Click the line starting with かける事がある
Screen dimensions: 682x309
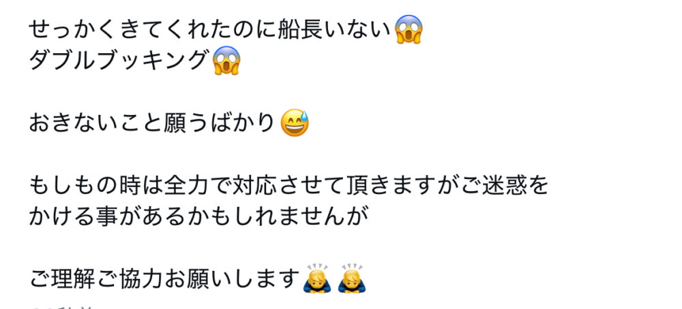click(198, 216)
